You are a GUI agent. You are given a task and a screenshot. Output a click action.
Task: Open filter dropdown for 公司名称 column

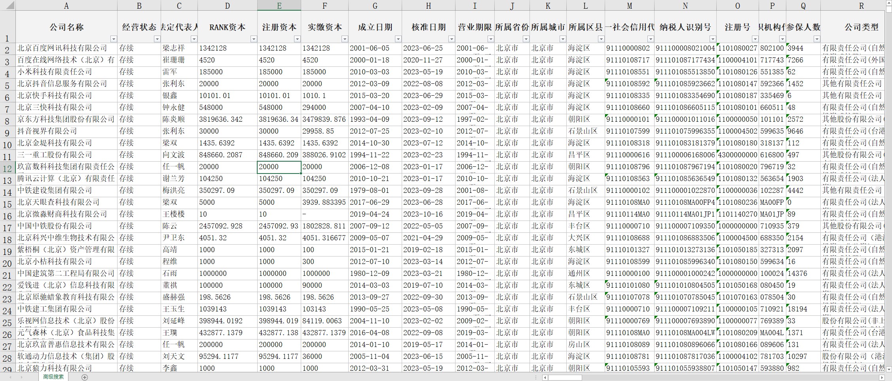click(114, 39)
